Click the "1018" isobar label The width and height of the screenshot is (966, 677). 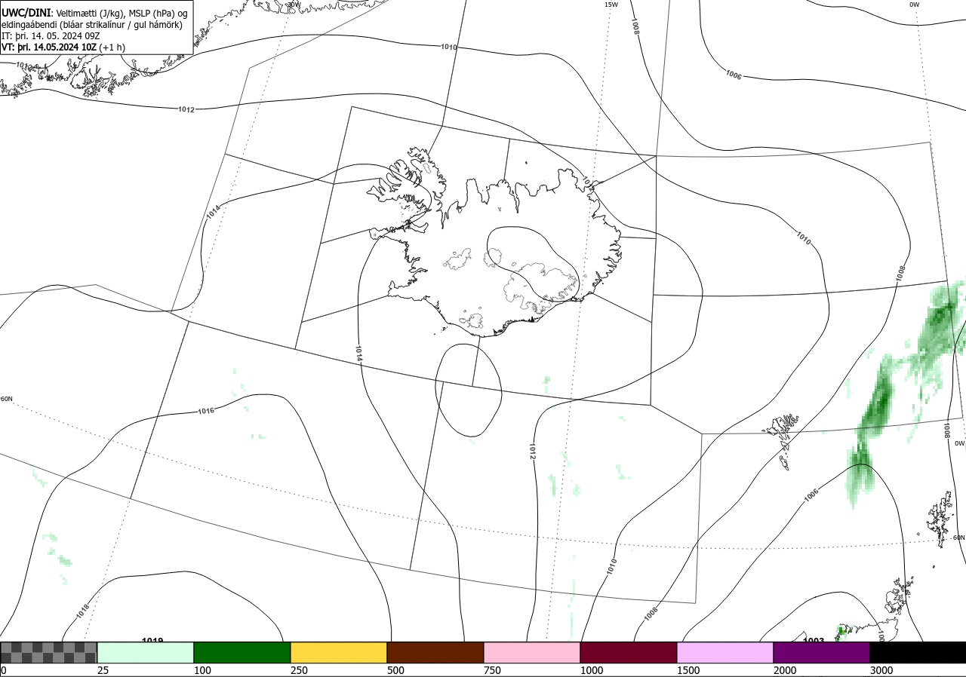[x=83, y=612]
